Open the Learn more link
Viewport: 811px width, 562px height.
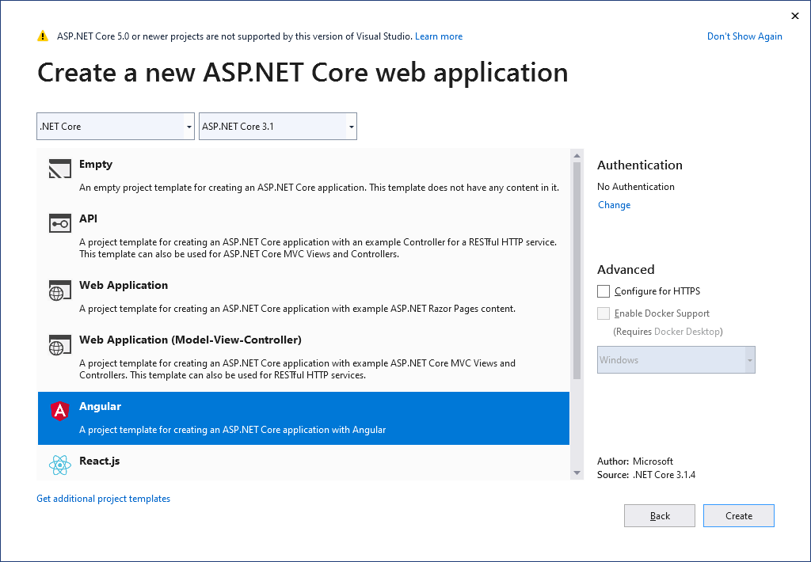[x=439, y=36]
